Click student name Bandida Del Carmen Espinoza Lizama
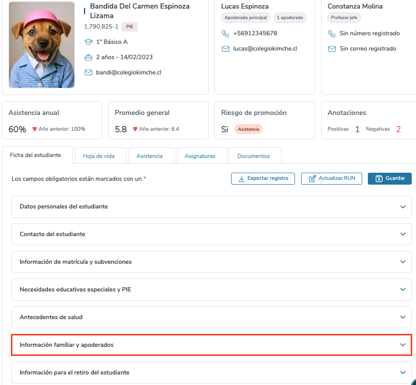 [140, 11]
